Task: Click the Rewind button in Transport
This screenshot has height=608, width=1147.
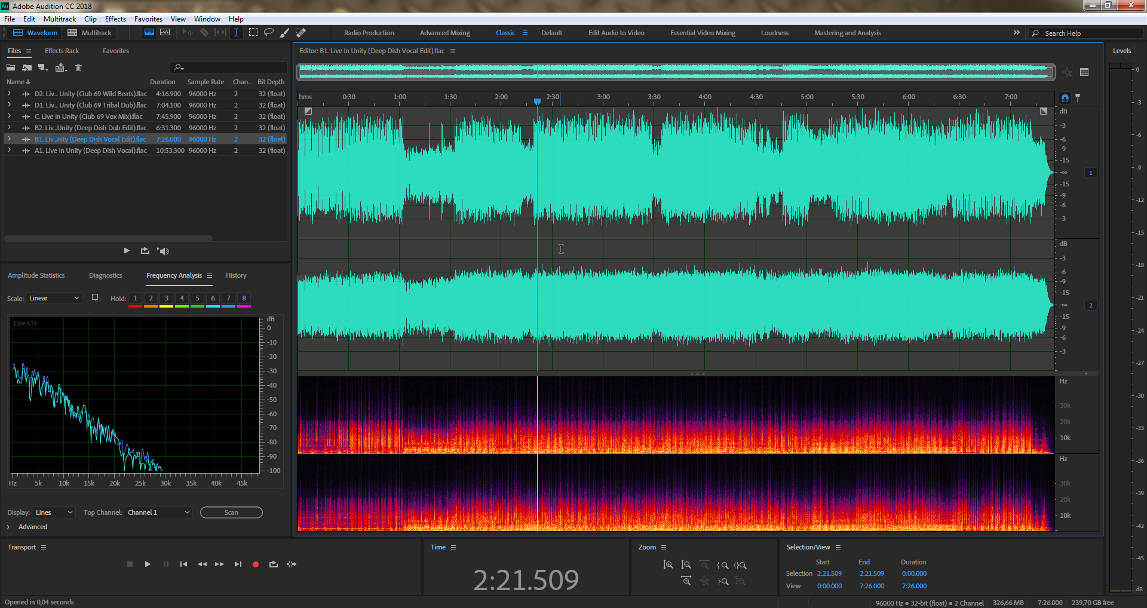Action: tap(202, 564)
